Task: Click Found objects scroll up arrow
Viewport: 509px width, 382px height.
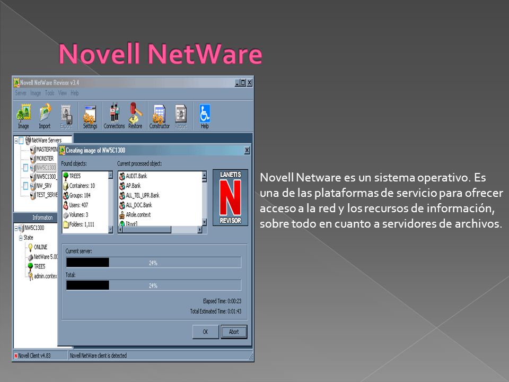Action: pos(110,175)
